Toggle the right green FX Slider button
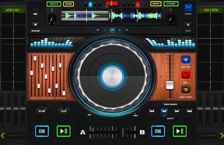Screen dimensions: 224x145 [x=171, y=4]
